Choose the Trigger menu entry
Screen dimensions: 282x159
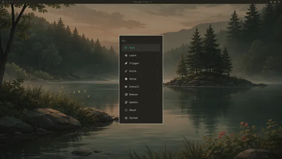pos(141,63)
